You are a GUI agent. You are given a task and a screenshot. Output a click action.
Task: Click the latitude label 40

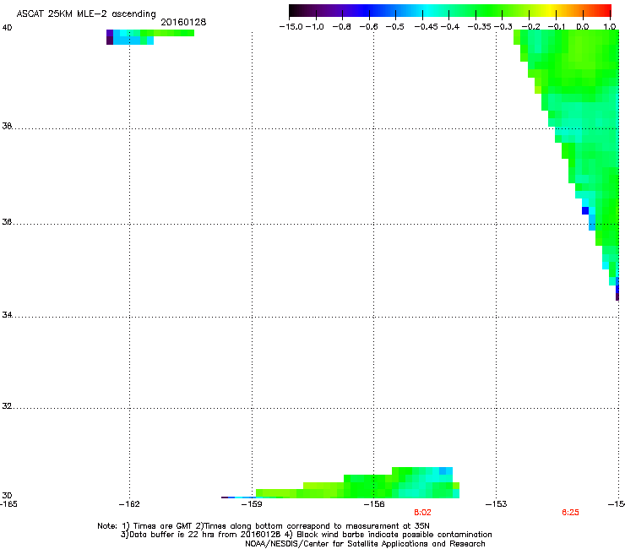7,28
